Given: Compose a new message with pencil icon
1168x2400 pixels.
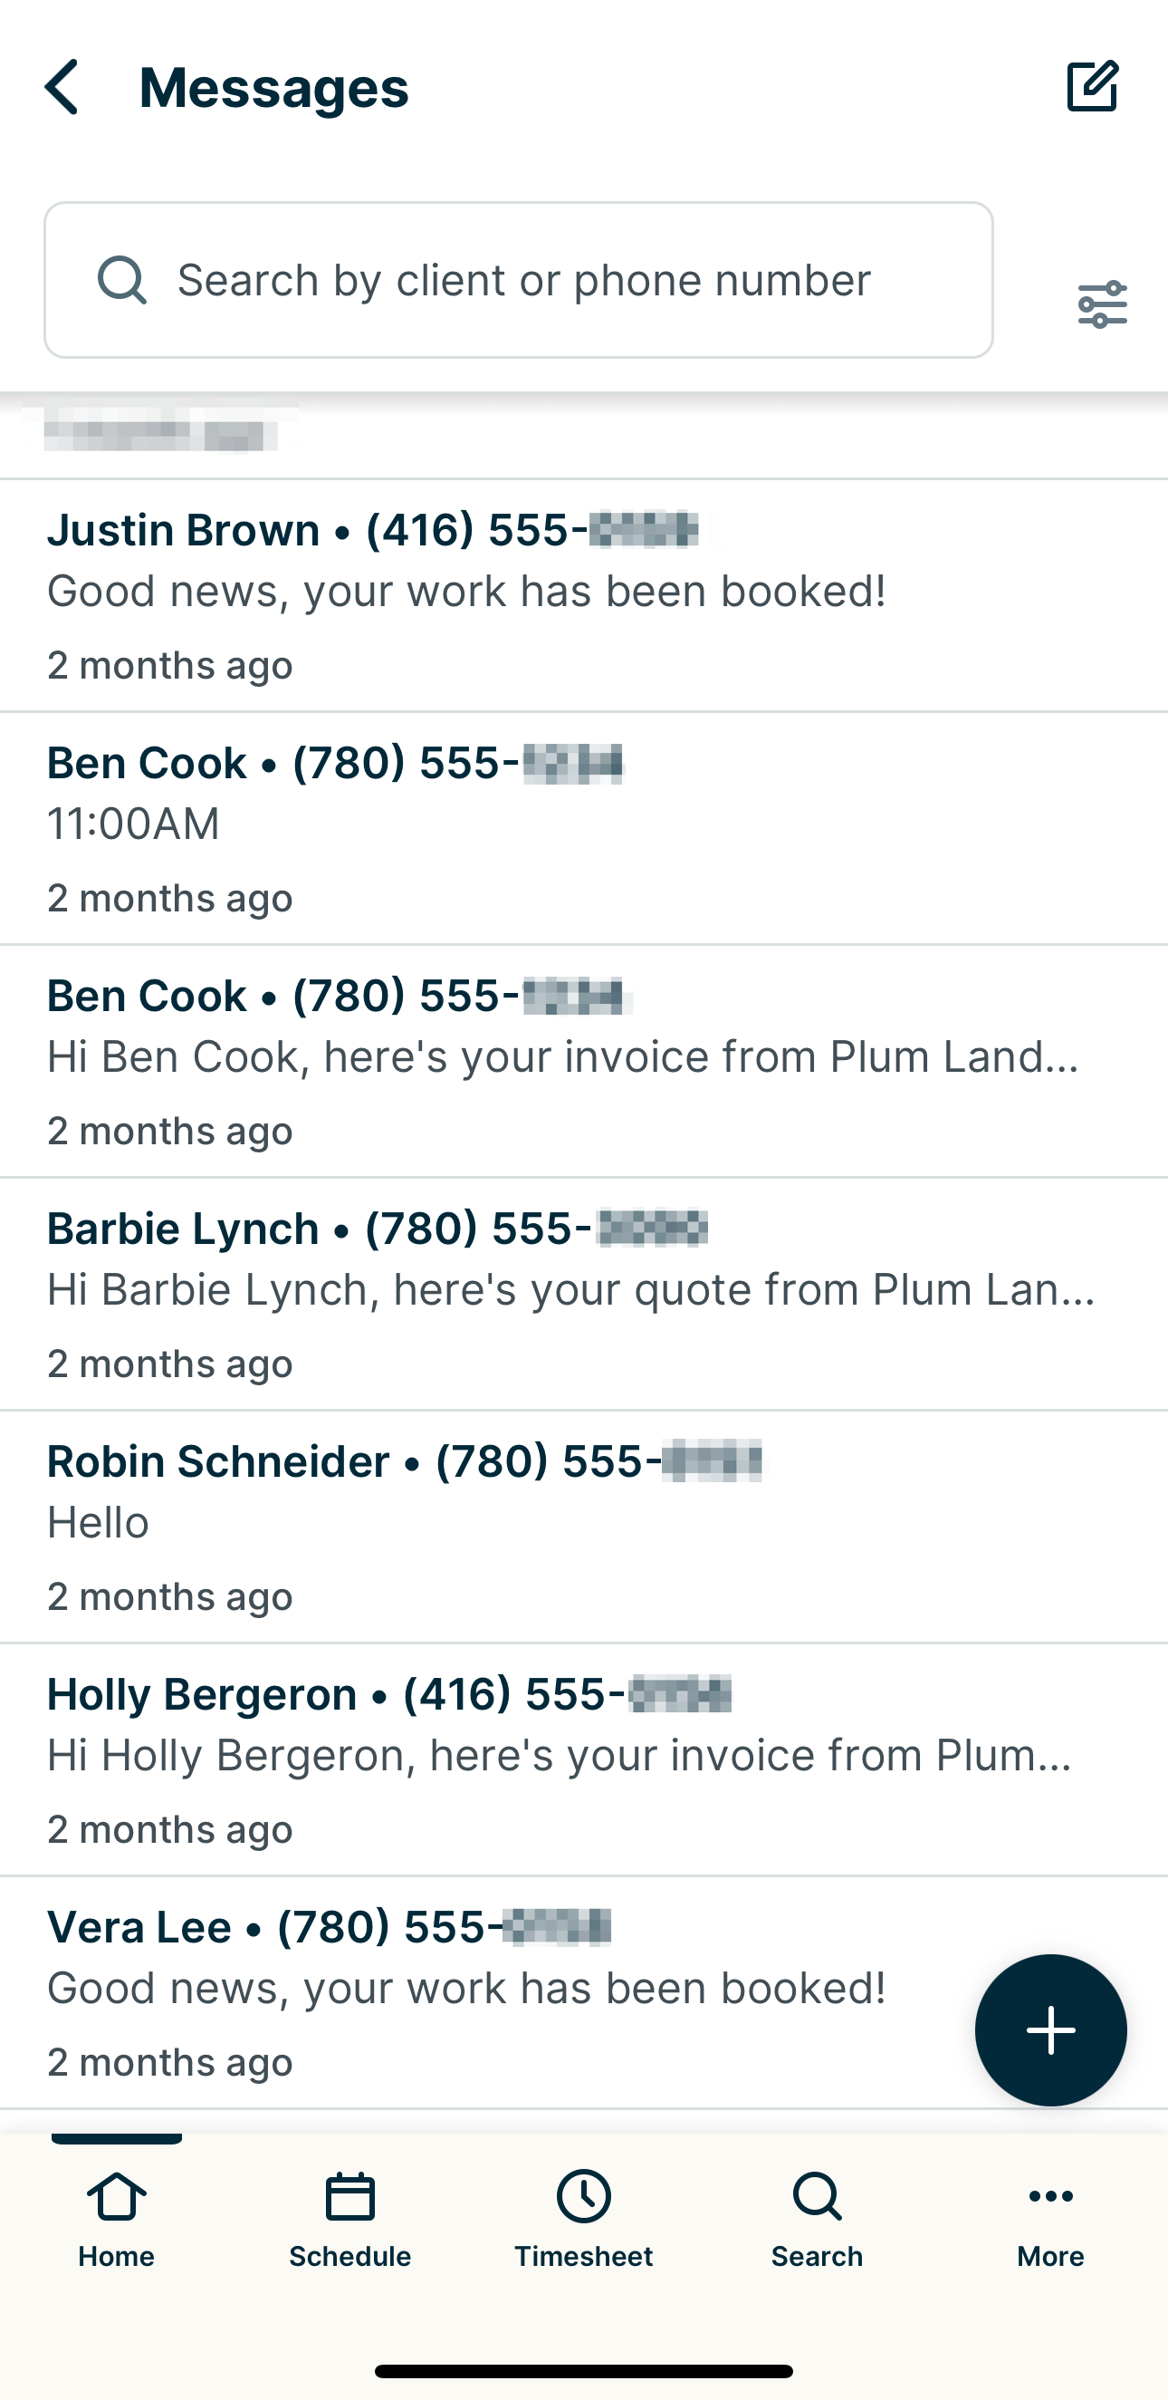Looking at the screenshot, I should pos(1092,87).
